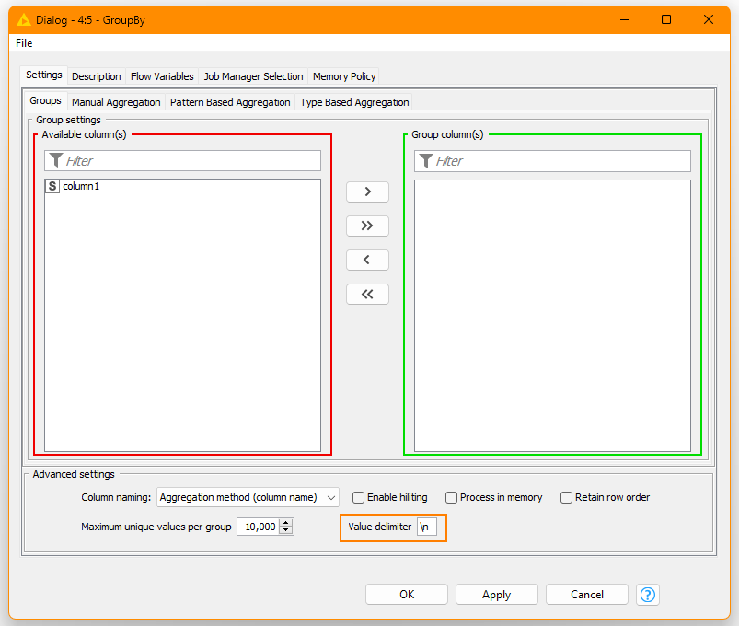Toggle the Process in memory checkbox

[x=452, y=497]
